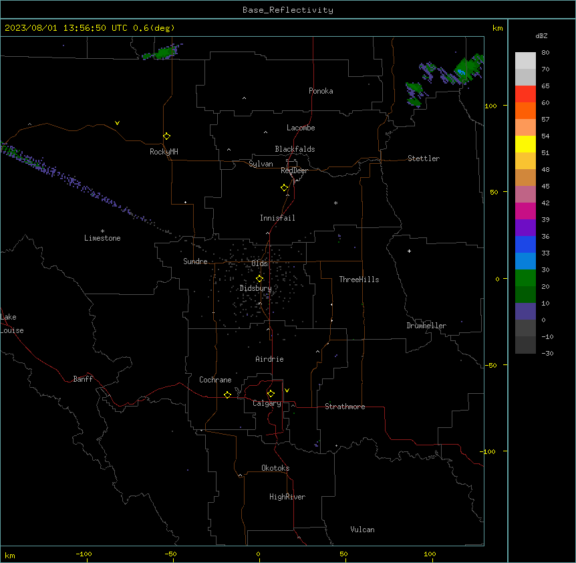Click the white plus marker northwest of Drumheller
Image resolution: width=576 pixels, height=563 pixels.
pos(409,251)
